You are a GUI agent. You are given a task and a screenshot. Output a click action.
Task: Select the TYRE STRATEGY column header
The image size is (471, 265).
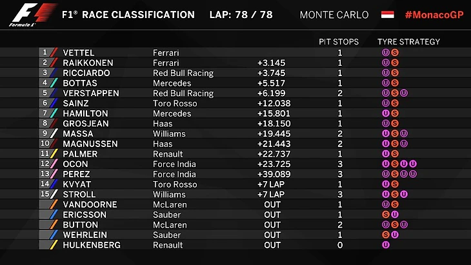pos(408,41)
